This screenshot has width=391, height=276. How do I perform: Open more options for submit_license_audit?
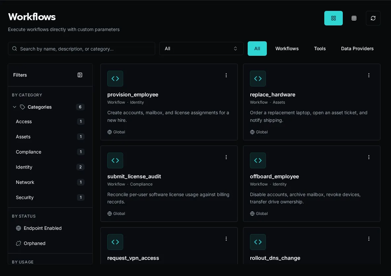pos(226,157)
